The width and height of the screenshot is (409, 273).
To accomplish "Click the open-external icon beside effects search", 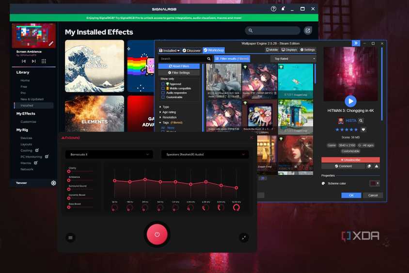I will tap(308, 31).
